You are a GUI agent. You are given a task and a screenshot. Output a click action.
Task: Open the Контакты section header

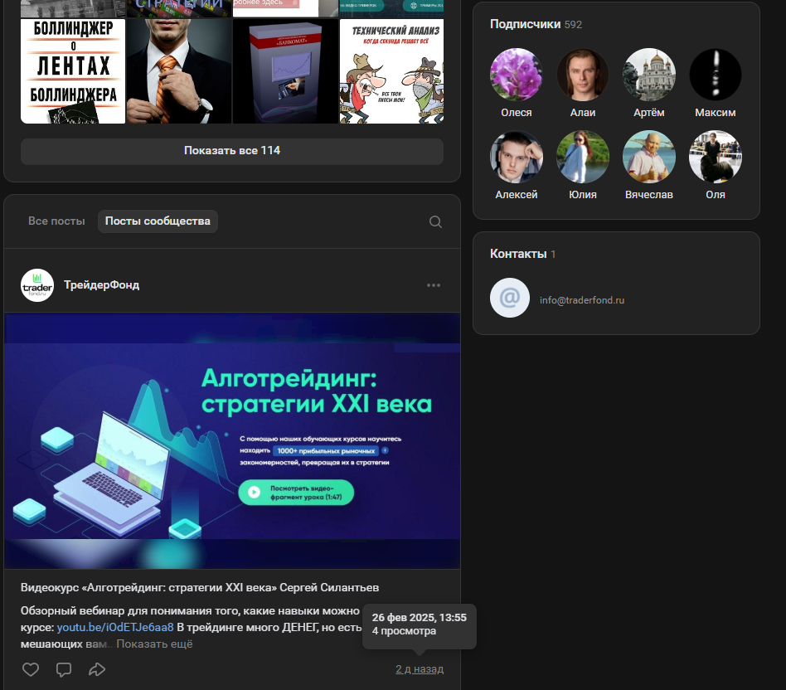click(x=518, y=254)
